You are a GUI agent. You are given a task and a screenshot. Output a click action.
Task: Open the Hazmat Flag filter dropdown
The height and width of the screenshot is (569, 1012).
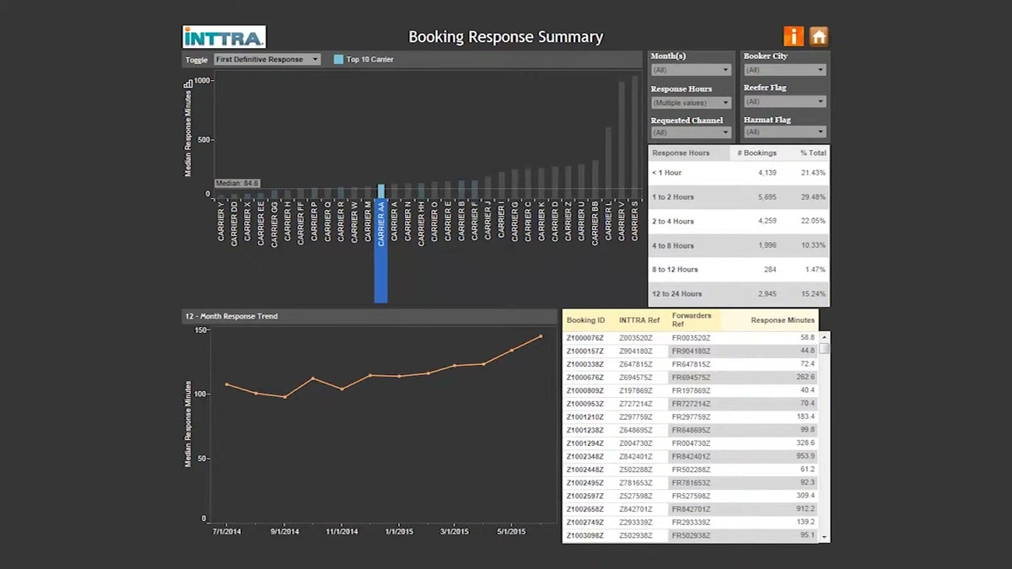click(784, 132)
